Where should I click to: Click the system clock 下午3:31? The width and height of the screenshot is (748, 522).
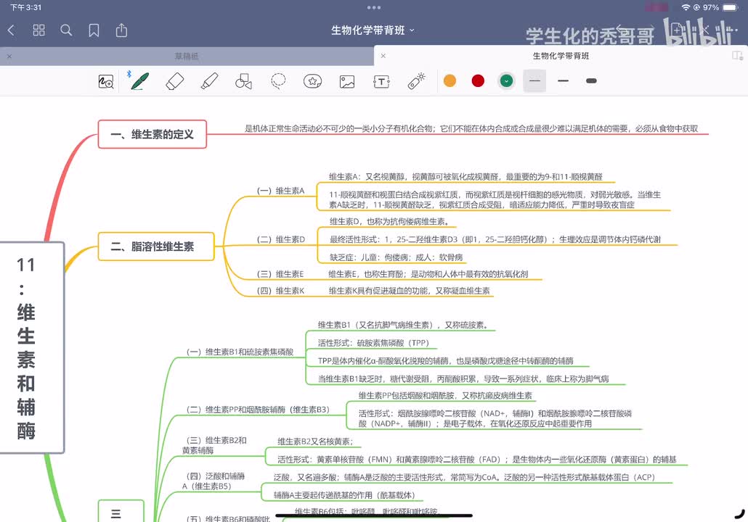click(25, 8)
